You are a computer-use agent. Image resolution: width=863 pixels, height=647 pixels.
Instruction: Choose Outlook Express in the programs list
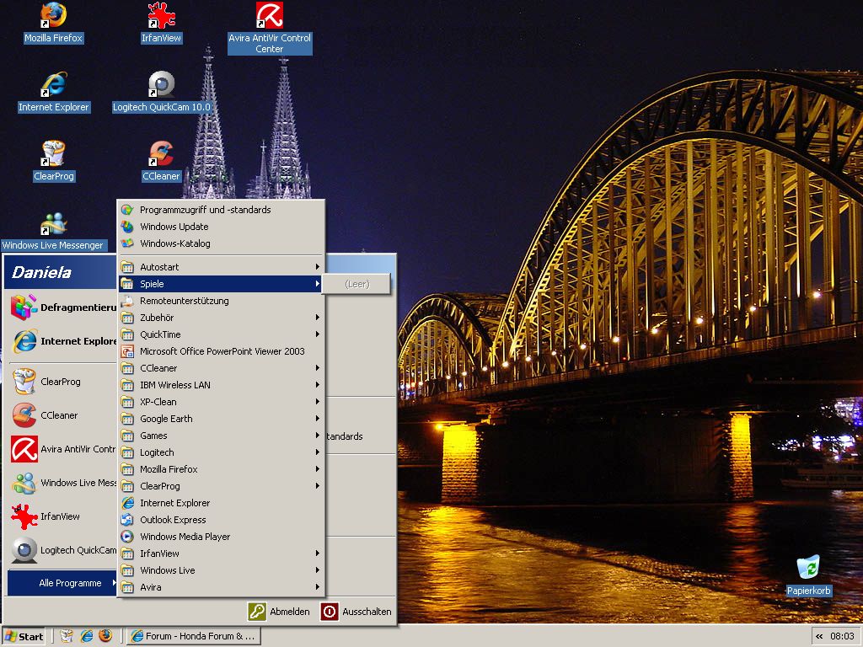click(173, 520)
